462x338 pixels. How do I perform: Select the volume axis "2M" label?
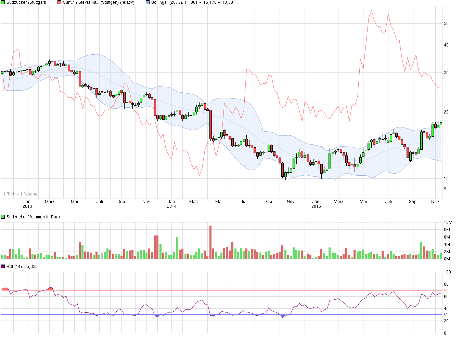click(x=447, y=252)
